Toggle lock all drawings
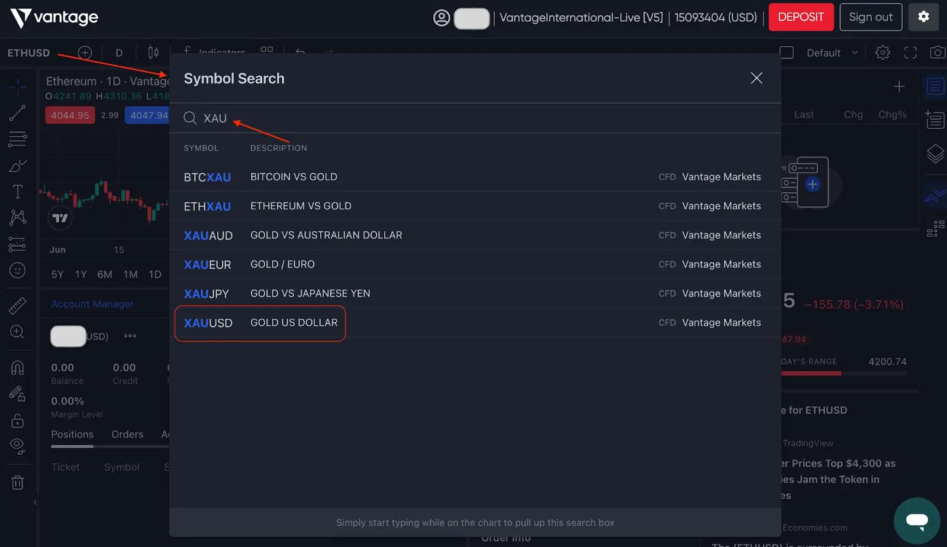This screenshot has width=947, height=547. 17,420
